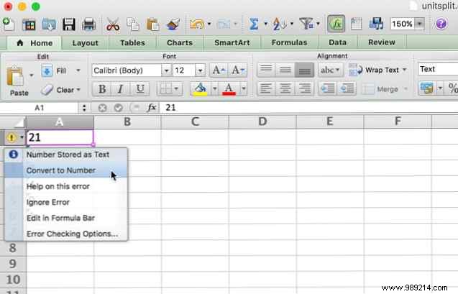Cancel entry with formula bar X button

(x=102, y=108)
